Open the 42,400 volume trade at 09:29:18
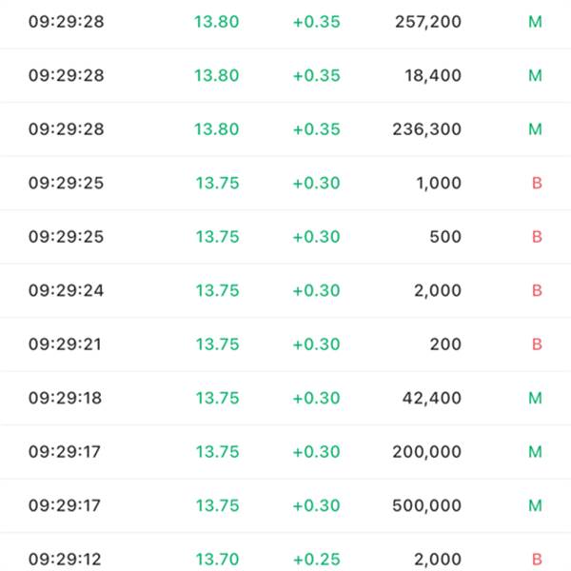The height and width of the screenshot is (571, 571). coord(285,398)
